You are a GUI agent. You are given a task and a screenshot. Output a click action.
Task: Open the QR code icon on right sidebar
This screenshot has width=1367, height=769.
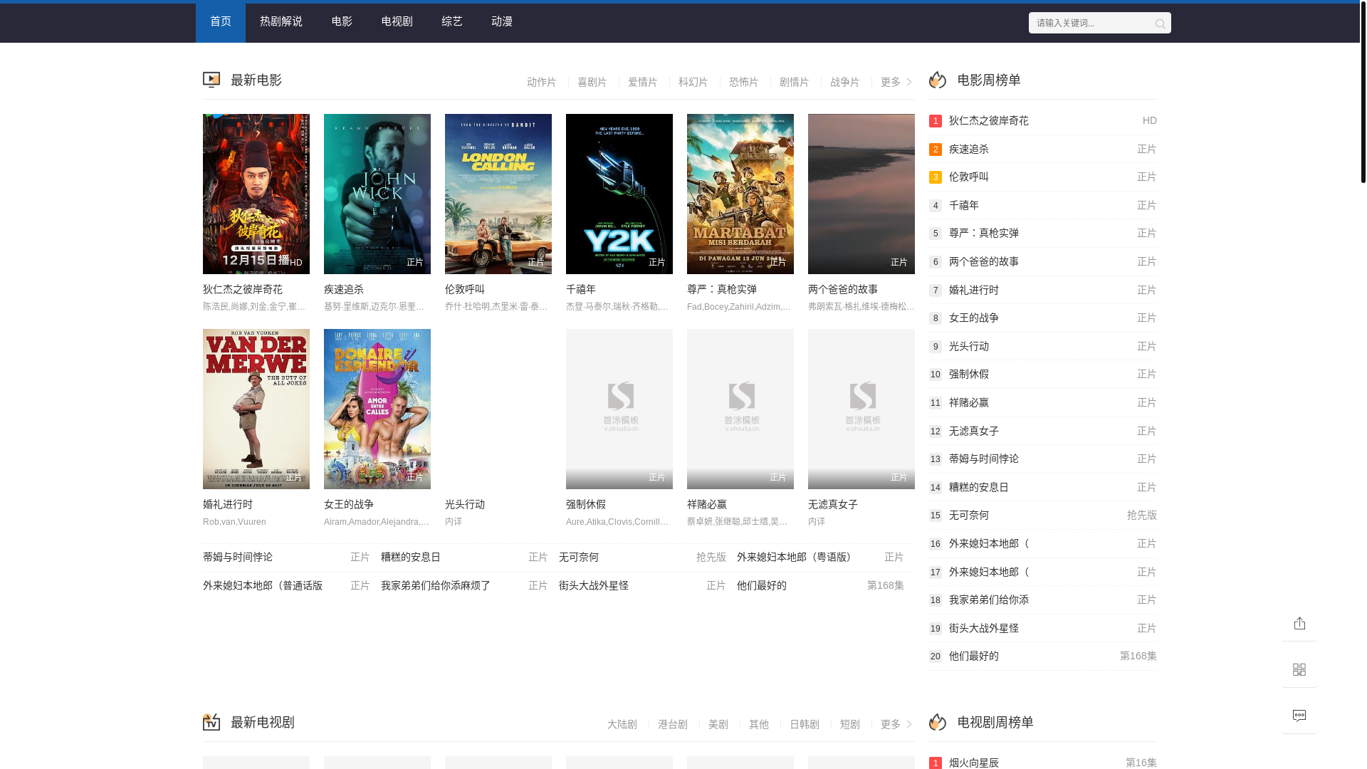(x=1299, y=670)
